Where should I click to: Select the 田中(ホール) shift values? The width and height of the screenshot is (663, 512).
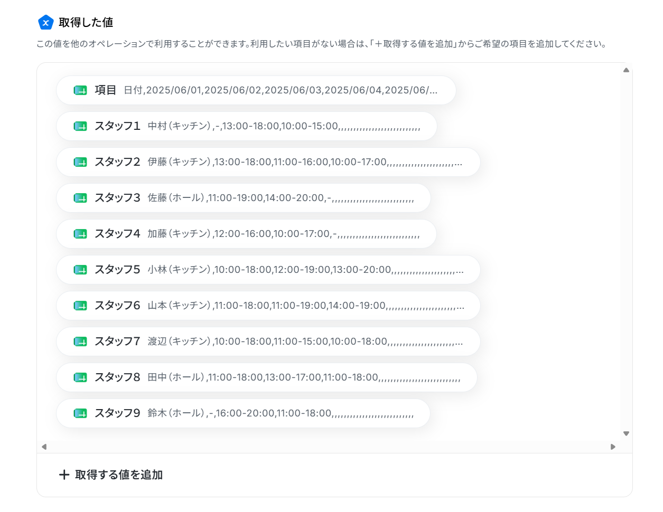[x=304, y=377]
